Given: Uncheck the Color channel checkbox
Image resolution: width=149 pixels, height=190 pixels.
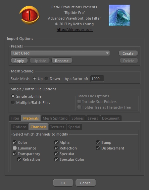Looking at the screenshot, I should point(15,142).
